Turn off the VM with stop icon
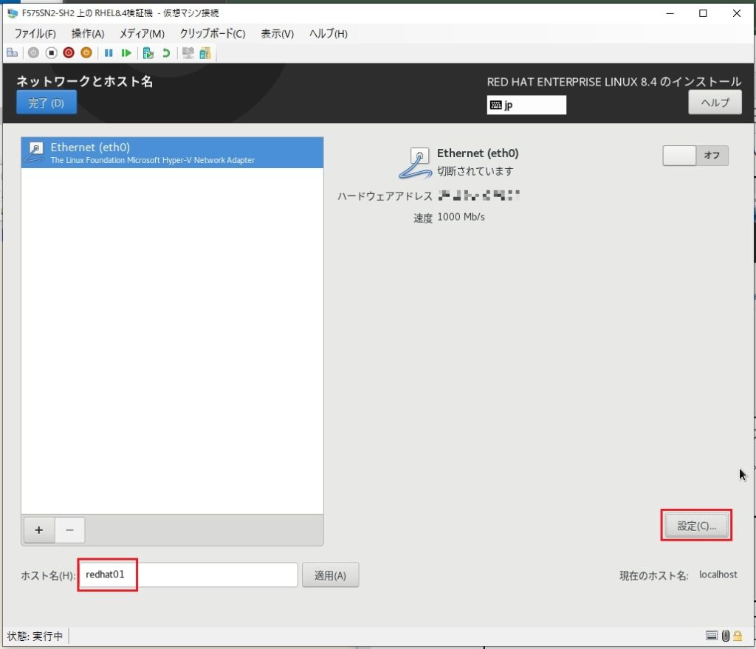The image size is (756, 649). (51, 53)
